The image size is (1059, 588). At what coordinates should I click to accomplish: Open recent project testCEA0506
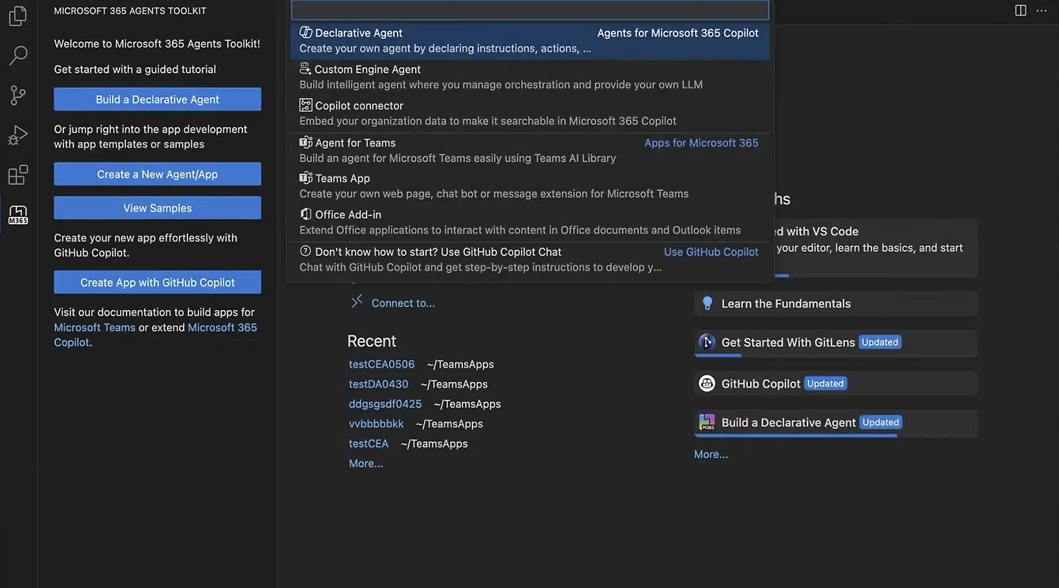(x=381, y=364)
